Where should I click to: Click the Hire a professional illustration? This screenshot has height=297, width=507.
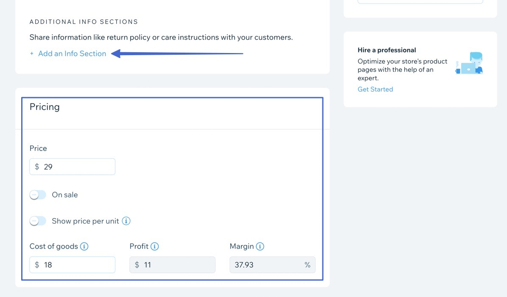pyautogui.click(x=470, y=63)
